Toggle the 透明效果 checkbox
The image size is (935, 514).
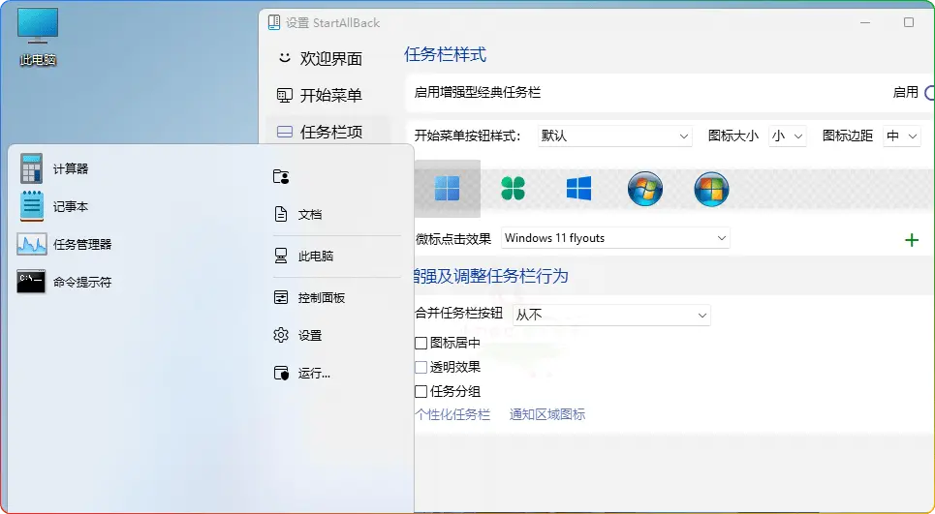point(421,367)
